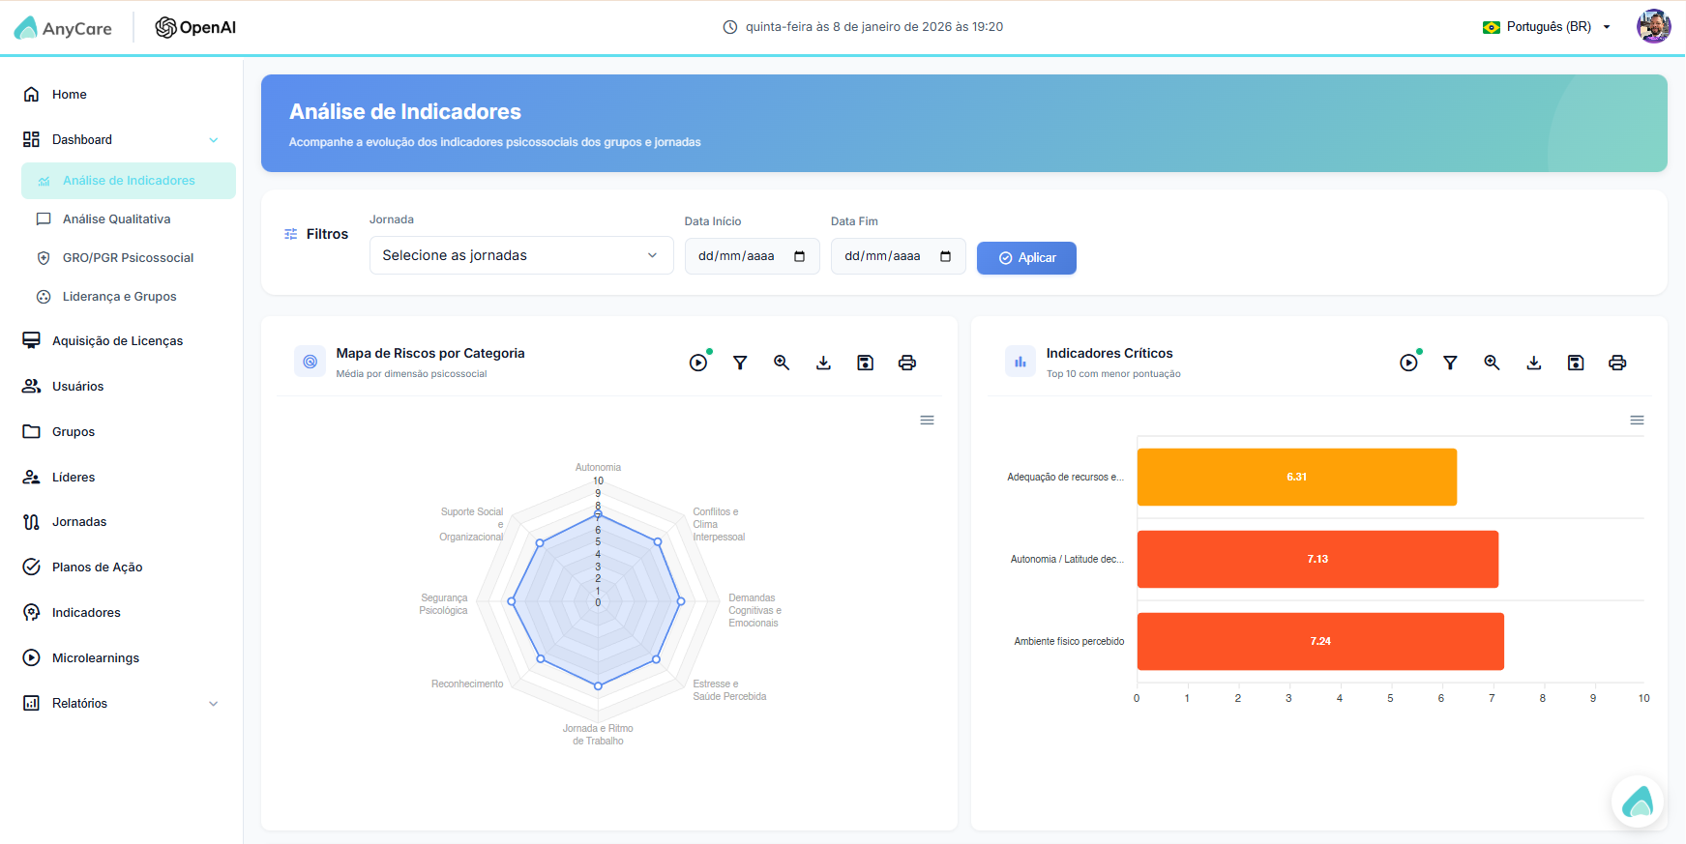Click the orange Adequação de recursos bar
Viewport: 1686px width, 844px height.
pyautogui.click(x=1296, y=477)
